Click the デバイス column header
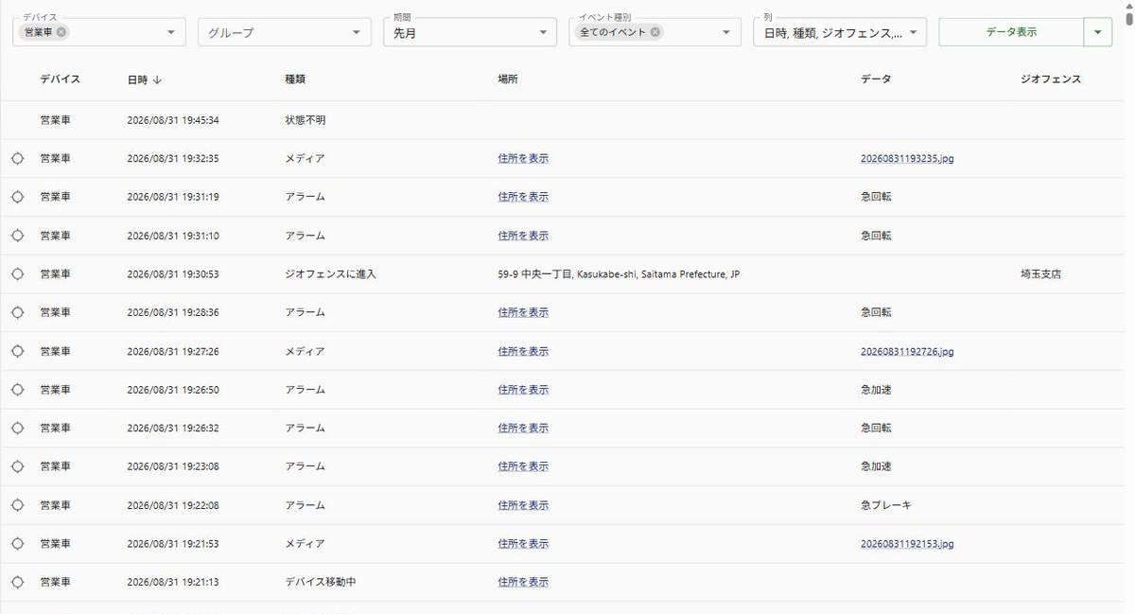Viewport: 1135px width, 614px height. (x=60, y=79)
